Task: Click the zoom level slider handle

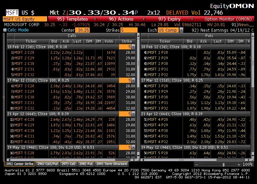Action: click(x=223, y=165)
